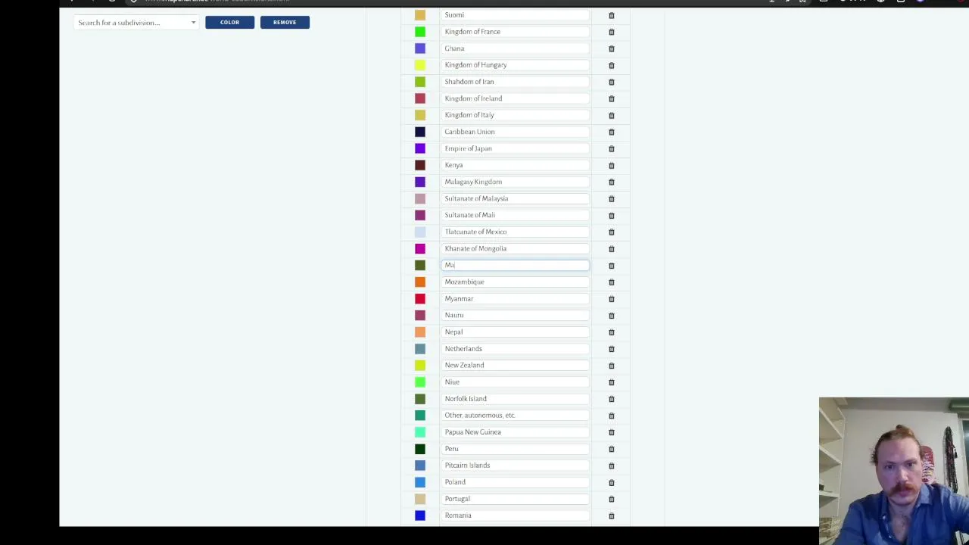
Task: Open the green color swatch for Kingdom of France
Action: pos(420,32)
